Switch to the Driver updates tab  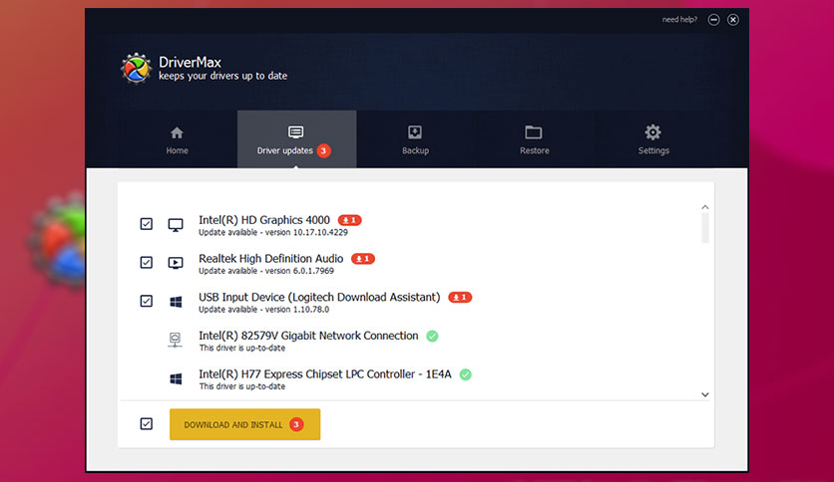click(297, 139)
